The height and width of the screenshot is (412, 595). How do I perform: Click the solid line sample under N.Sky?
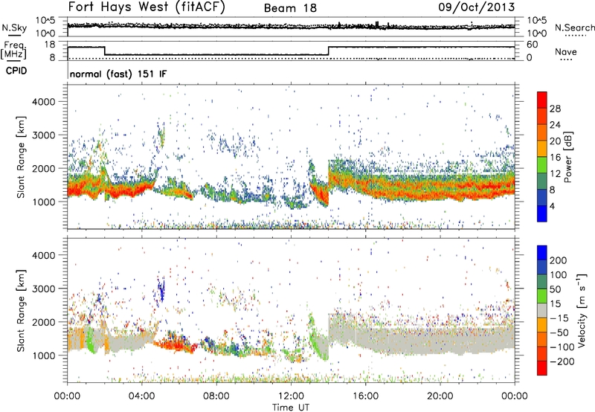tap(14, 35)
